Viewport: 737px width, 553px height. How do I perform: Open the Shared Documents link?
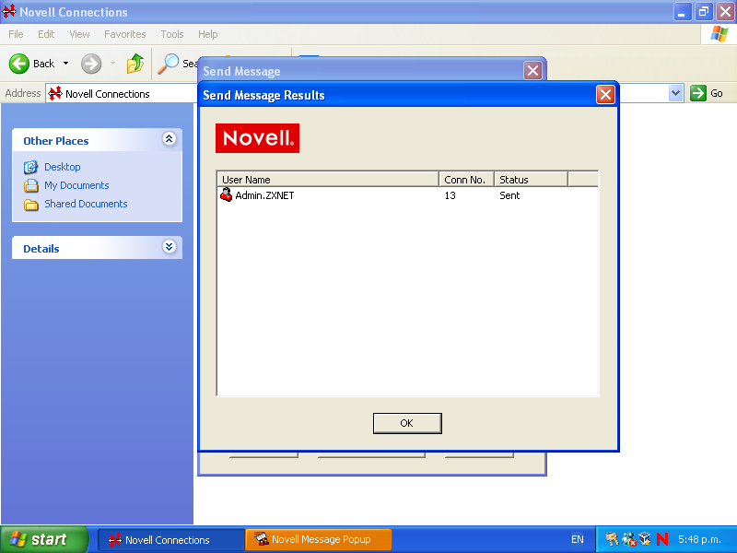click(86, 204)
